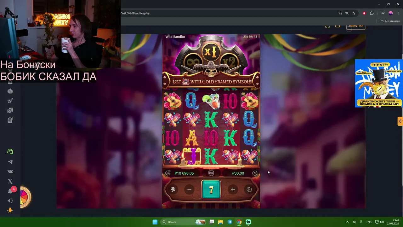The image size is (403, 227).
Task: Open the rocket game icon in sidebar
Action: tap(10, 101)
